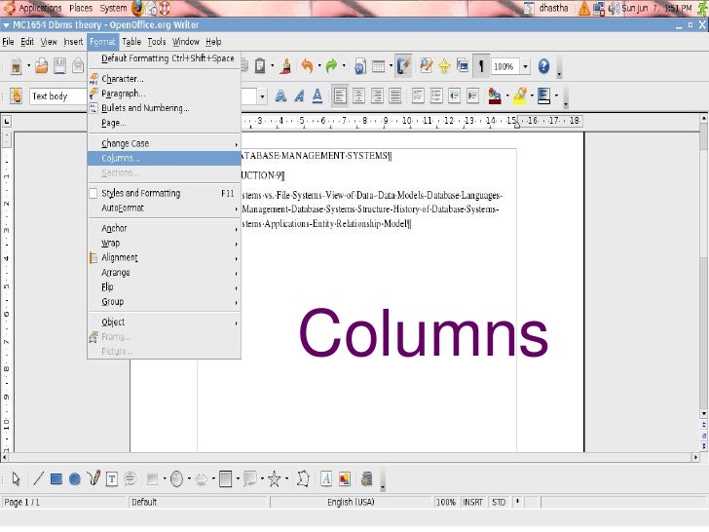
Task: Click the Highlighting color marker icon
Action: [x=520, y=95]
